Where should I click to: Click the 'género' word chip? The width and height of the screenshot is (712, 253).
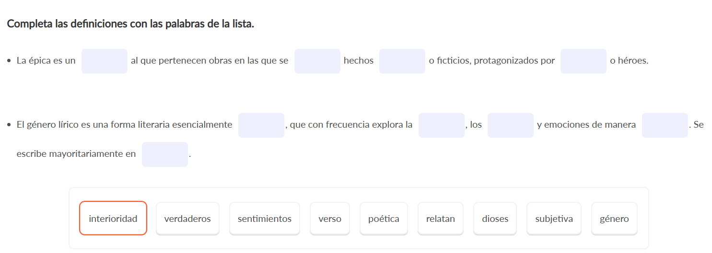coord(614,219)
